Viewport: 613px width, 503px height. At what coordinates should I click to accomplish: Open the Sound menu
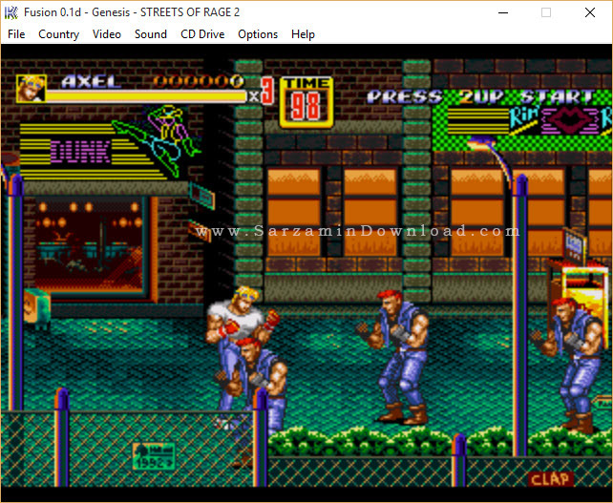point(151,34)
